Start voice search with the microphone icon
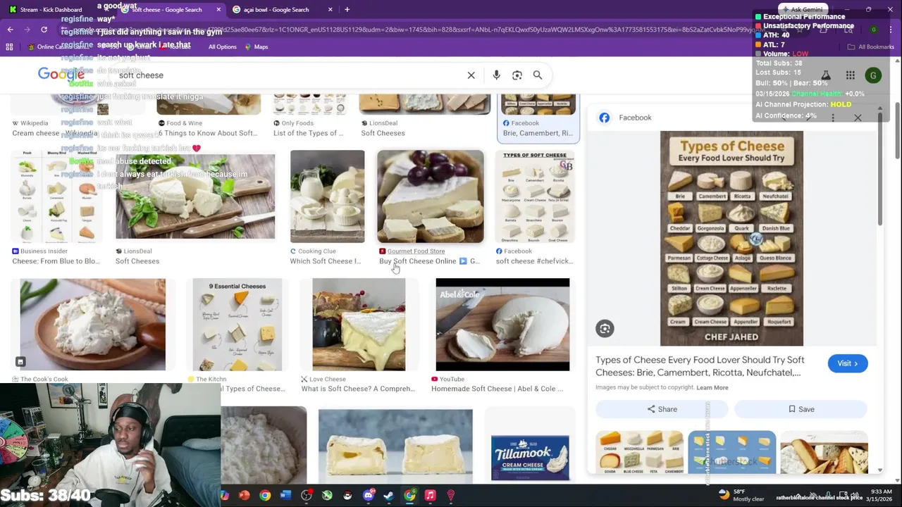The image size is (902, 507). click(496, 75)
